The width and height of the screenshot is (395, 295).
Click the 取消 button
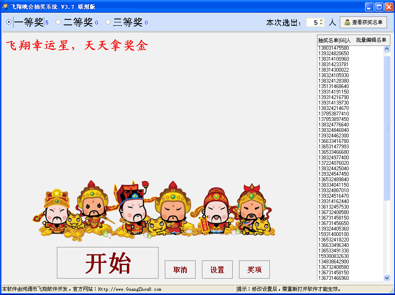[x=180, y=270]
